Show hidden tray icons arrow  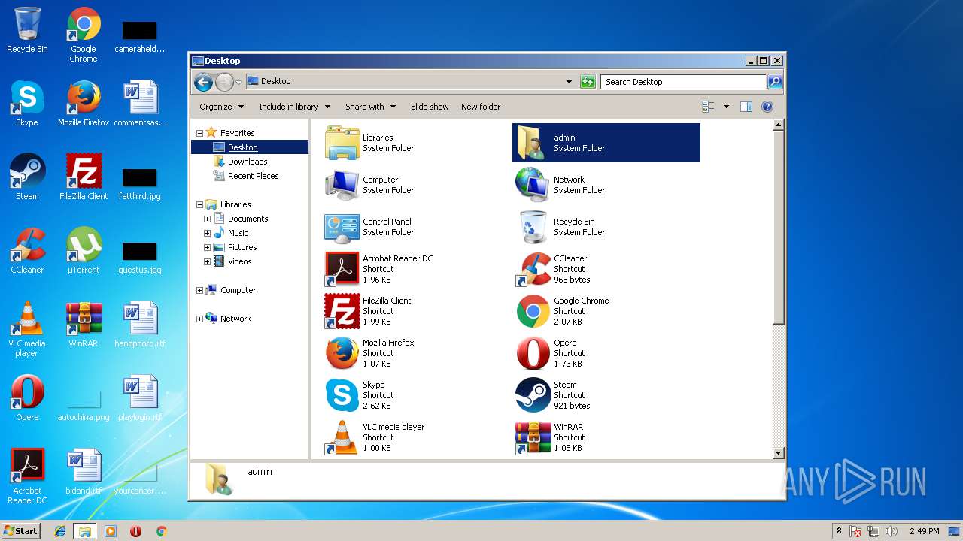[x=840, y=531]
